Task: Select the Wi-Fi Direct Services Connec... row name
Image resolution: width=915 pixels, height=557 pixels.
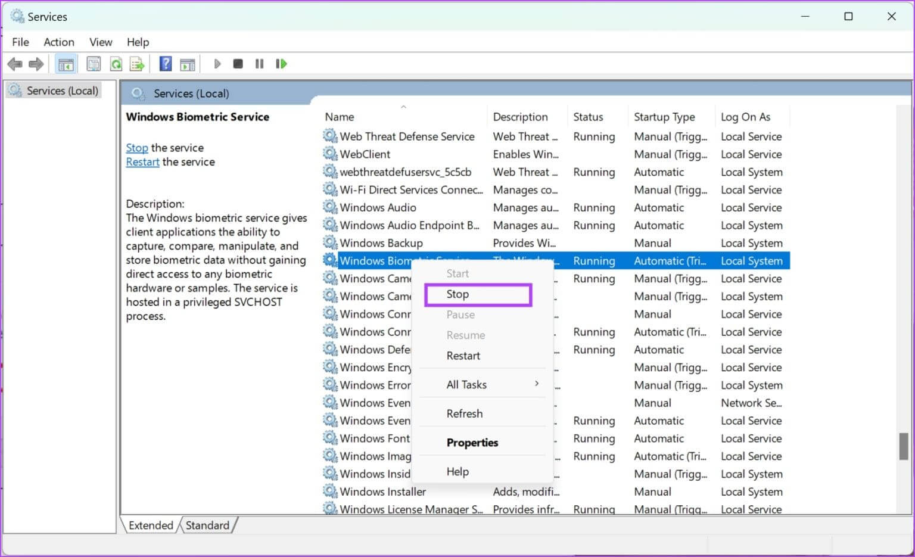Action: pyautogui.click(x=411, y=189)
